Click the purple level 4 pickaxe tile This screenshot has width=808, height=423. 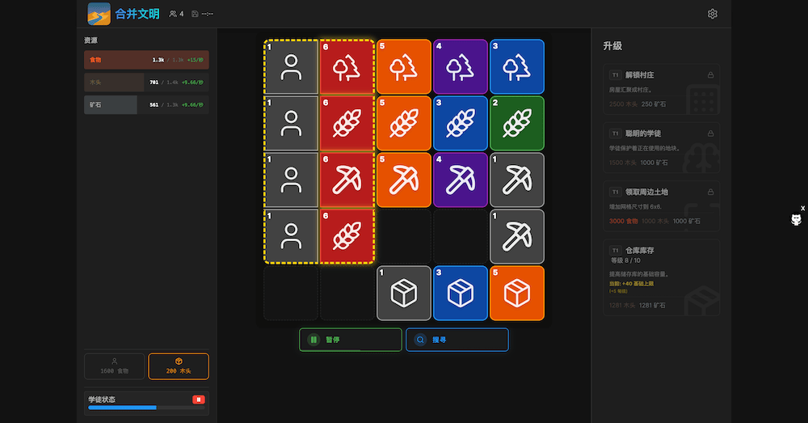460,180
